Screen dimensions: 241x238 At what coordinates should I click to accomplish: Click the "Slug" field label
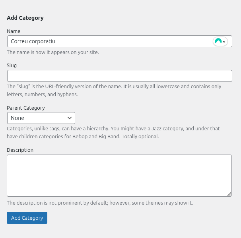tap(12, 65)
